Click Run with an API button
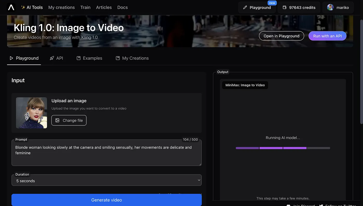 327,36
